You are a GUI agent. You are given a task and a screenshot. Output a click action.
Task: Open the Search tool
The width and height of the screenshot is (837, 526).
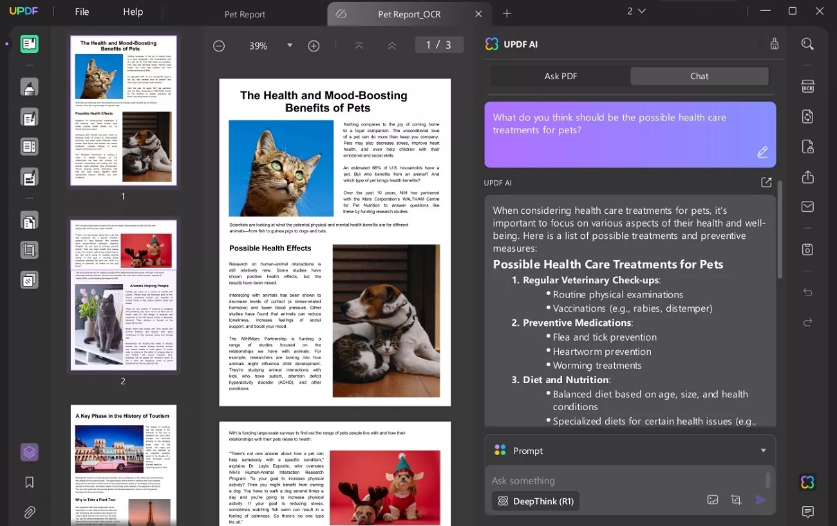[807, 44]
